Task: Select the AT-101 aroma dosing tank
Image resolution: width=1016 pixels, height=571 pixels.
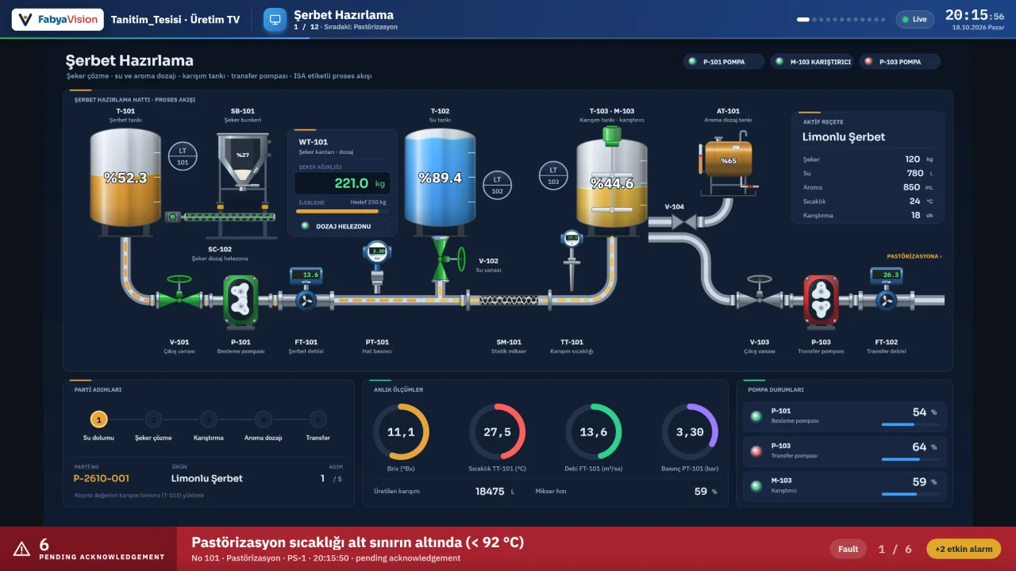Action: tap(728, 163)
